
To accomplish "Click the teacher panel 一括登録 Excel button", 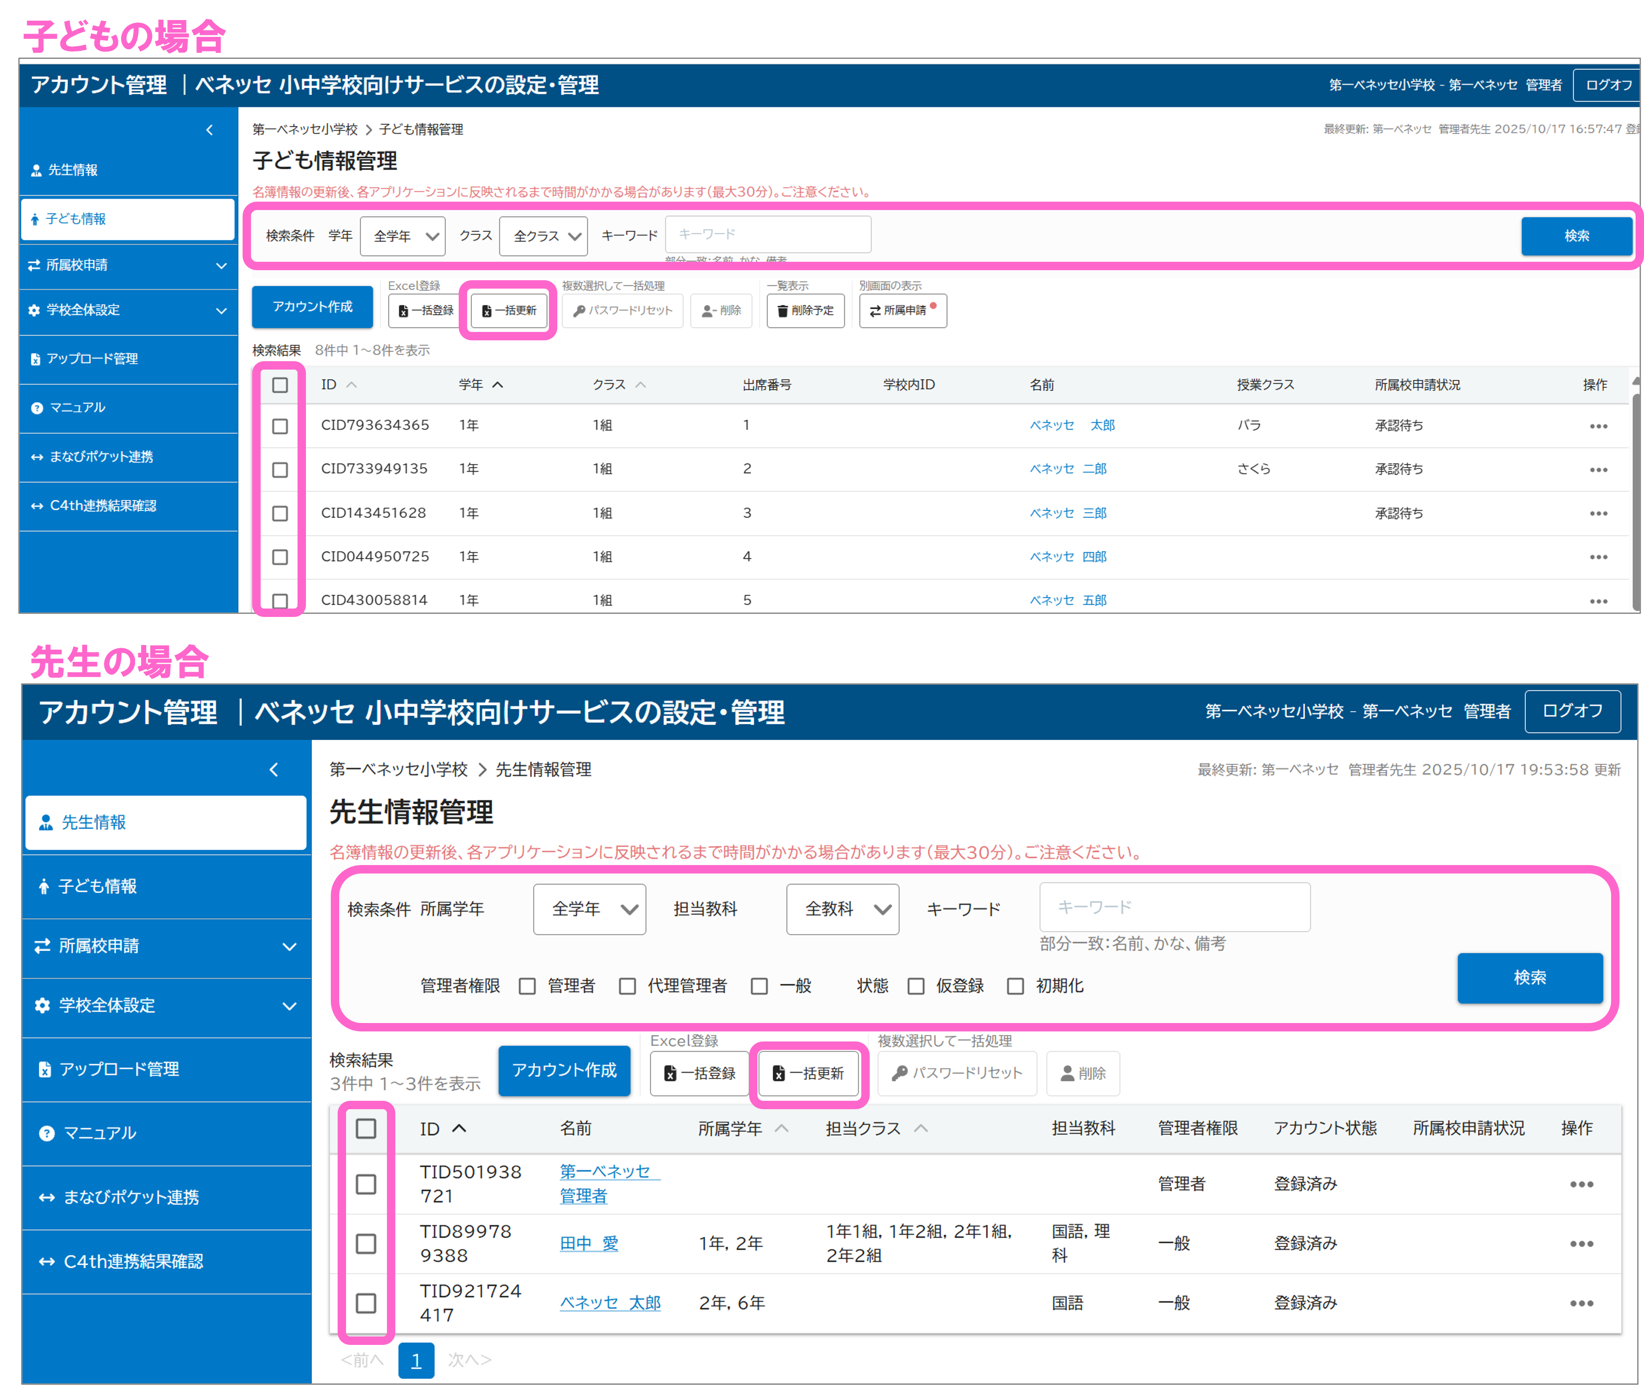I will (699, 1073).
